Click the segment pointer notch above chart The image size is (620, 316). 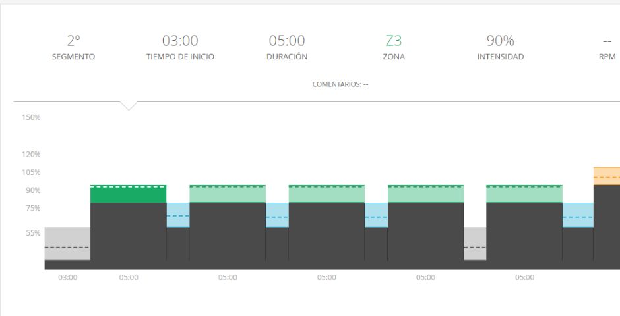[x=129, y=106]
